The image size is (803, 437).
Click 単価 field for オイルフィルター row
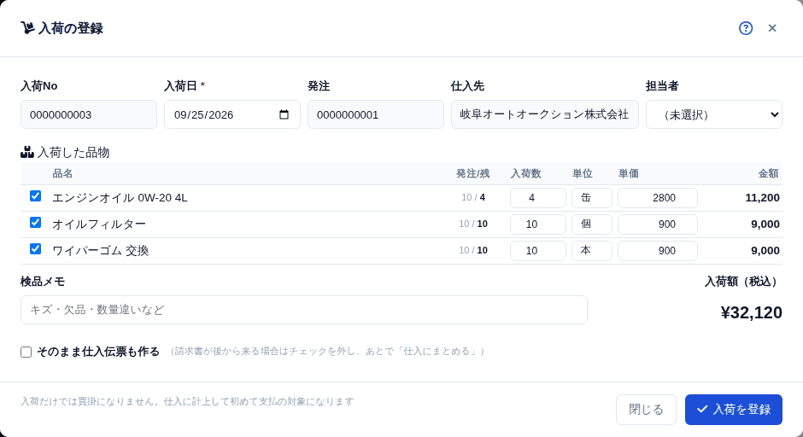click(658, 224)
